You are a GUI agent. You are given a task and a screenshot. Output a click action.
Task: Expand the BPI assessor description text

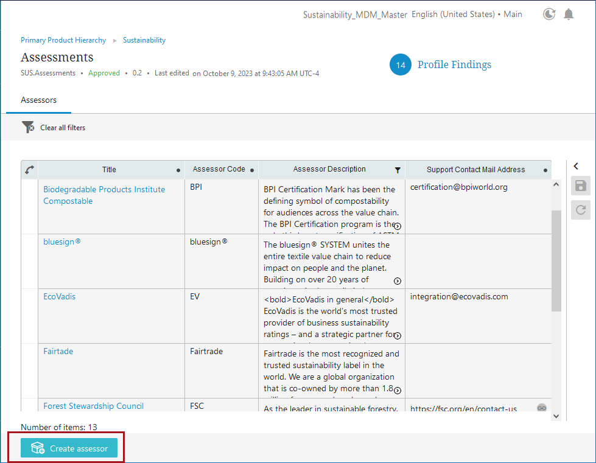398,226
